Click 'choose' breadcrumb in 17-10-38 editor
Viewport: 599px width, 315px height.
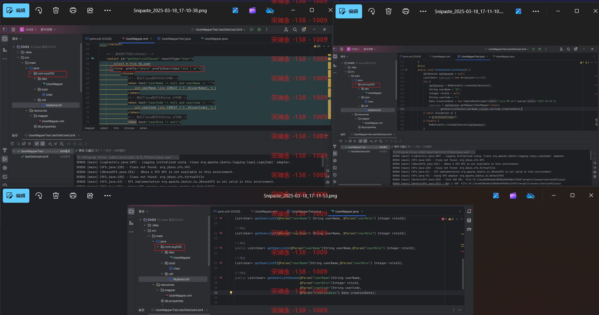coord(129,128)
